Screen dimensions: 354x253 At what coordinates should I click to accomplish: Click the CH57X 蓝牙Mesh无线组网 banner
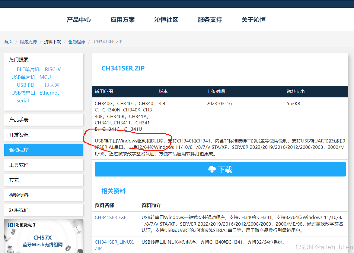(x=44, y=236)
